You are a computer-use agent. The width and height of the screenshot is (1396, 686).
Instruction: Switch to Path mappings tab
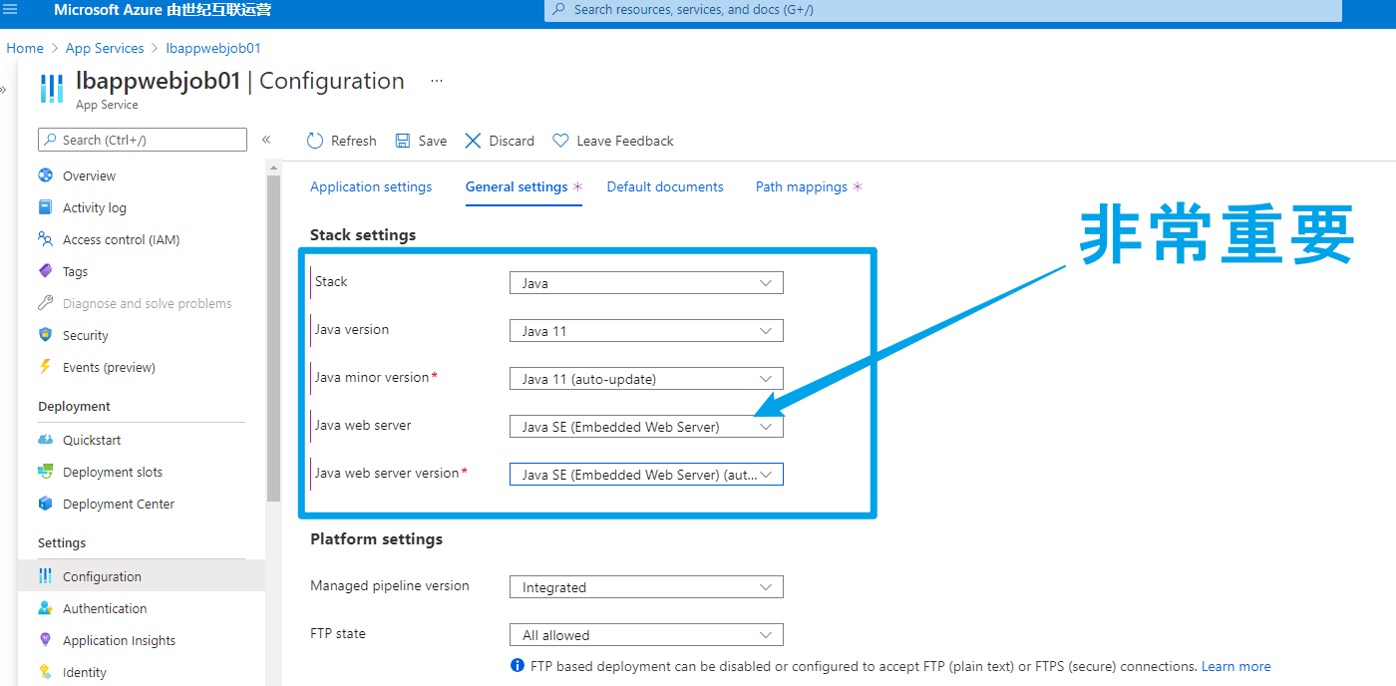pyautogui.click(x=801, y=186)
